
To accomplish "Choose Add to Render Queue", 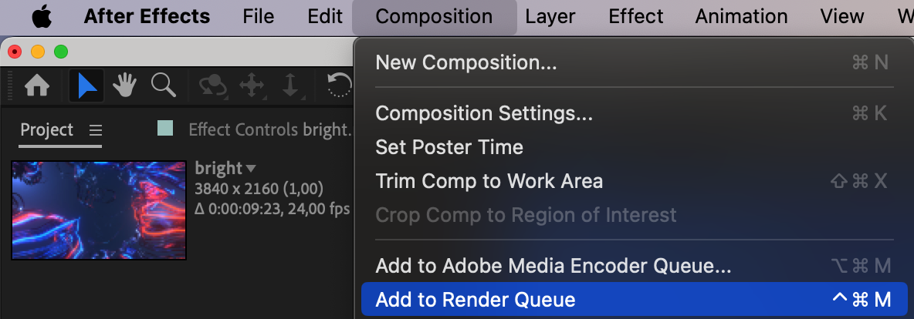I will click(x=475, y=300).
